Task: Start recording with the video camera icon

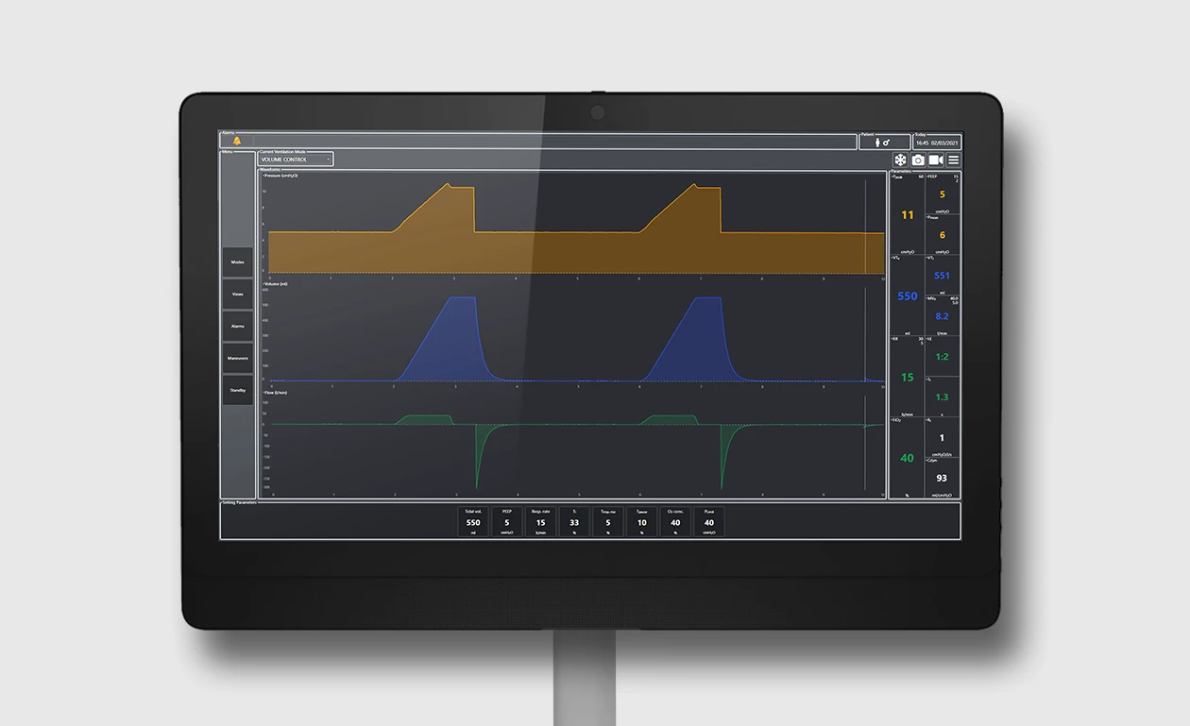Action: (x=936, y=160)
